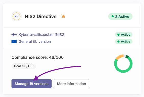Open Kyberturvallisuuslaki (NIS2) link

pyautogui.click(x=42, y=35)
